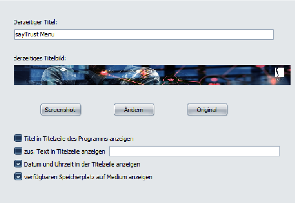The image size is (295, 203).
Task: Uncheck Datum und Uhrzeit in Titelzeile checkbox
Action: (x=18, y=164)
